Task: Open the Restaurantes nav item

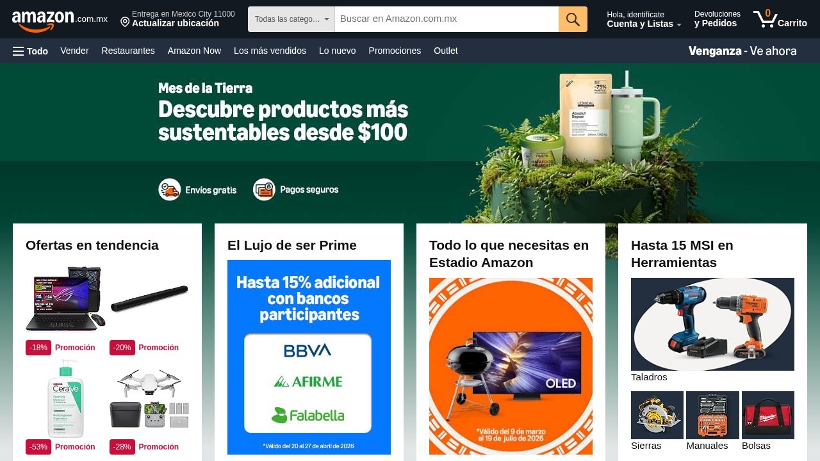Action: [x=128, y=51]
